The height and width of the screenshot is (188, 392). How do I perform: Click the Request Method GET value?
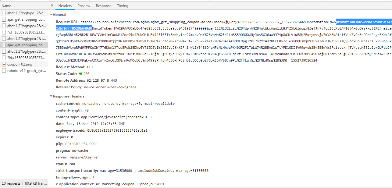pos(91,67)
